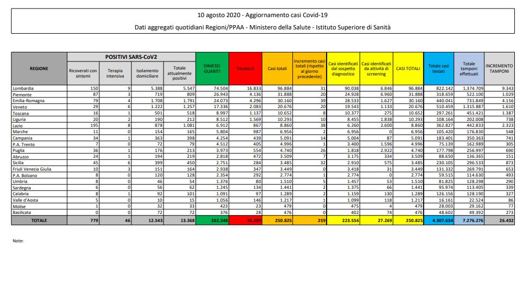Click the green DIMESSI GUARITI header cell
The height and width of the screenshot is (291, 532).
coord(212,68)
